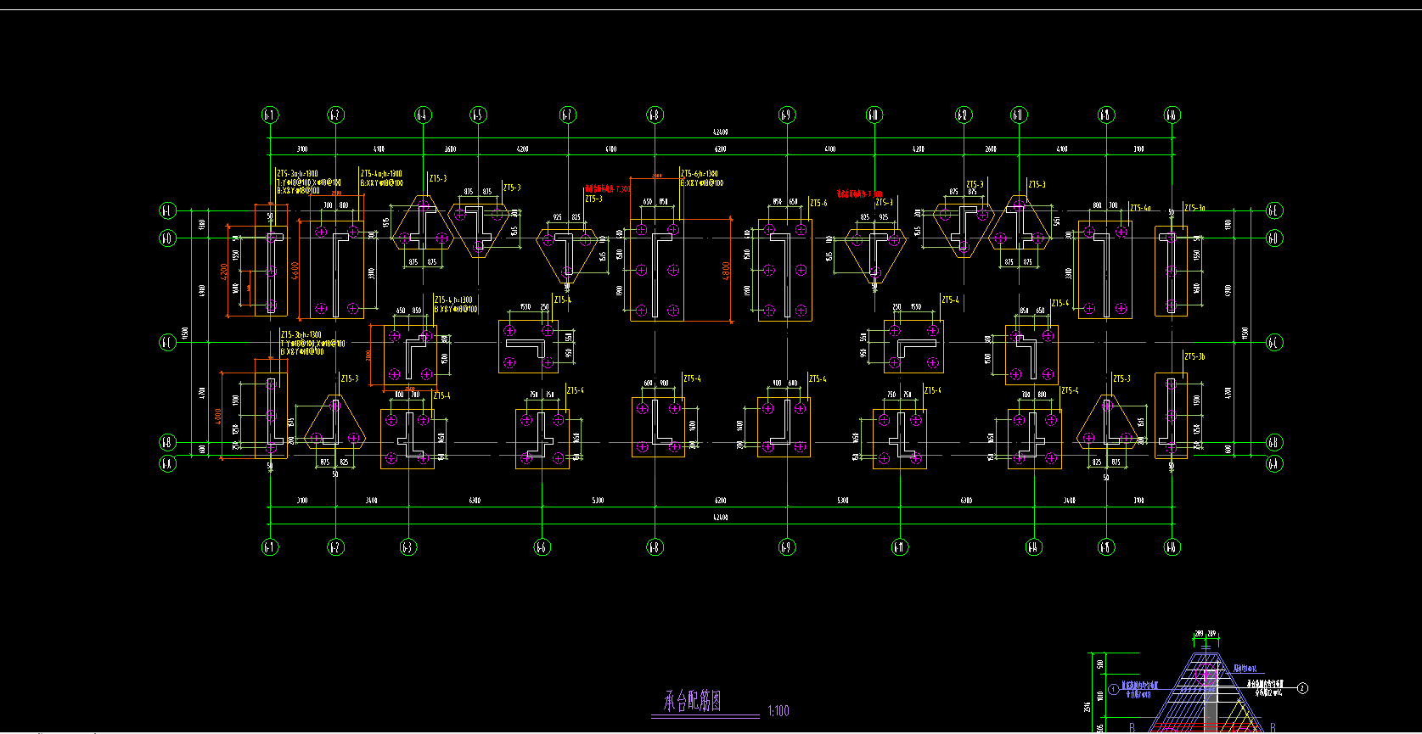Click the bottom axis bubble 6-3
This screenshot has height=734, width=1422.
click(408, 547)
